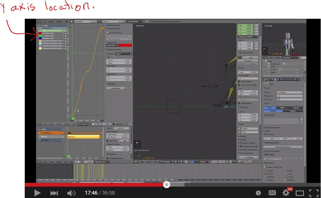Skip to the next video
This screenshot has width=321, height=198.
[x=54, y=193]
